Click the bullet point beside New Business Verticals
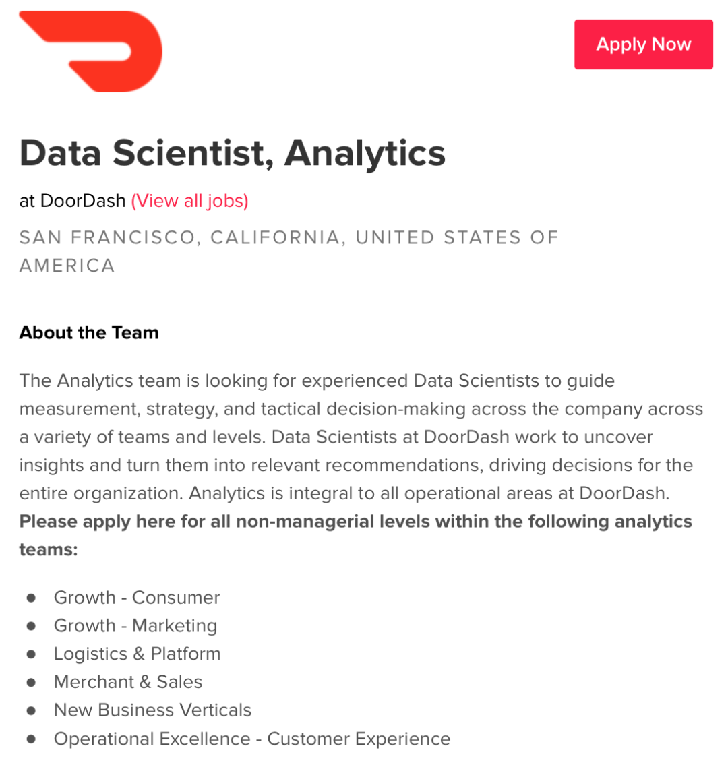Image resolution: width=728 pixels, height=771 pixels. click(x=31, y=710)
